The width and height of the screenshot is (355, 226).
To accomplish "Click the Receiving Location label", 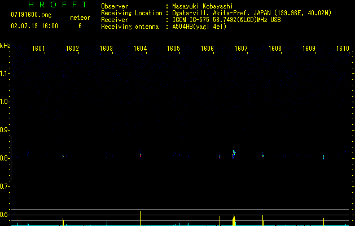I will [132, 13].
